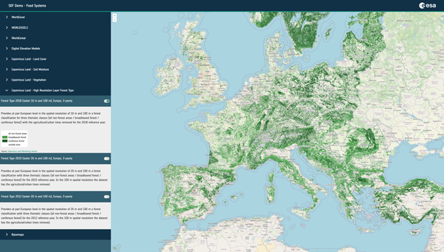Screen dimensions: 444x252
Task: Zoom in on the map
Action: click(x=114, y=16)
